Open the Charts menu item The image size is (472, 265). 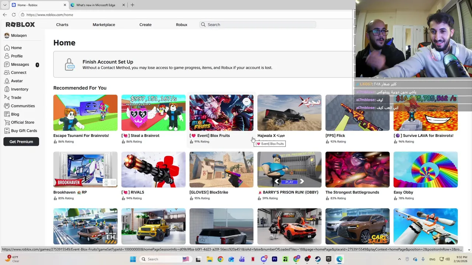[x=62, y=25]
